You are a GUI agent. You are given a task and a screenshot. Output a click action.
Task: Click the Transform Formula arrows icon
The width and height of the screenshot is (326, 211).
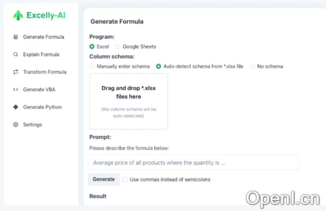[x=16, y=72]
